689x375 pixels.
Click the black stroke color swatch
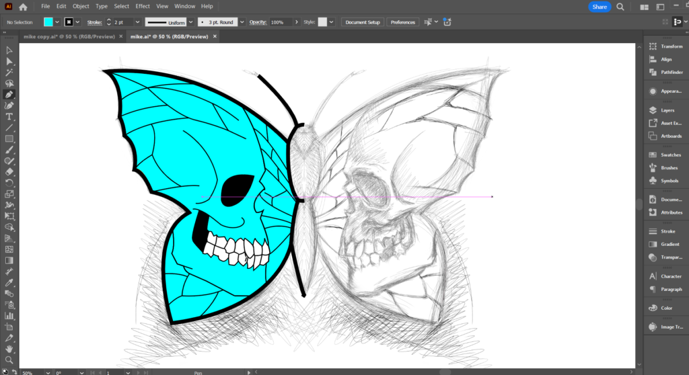(x=68, y=22)
